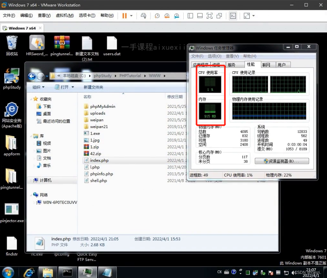
Task: Expand the 打开 dropdown arrow in Explorer
Action: click(72, 87)
